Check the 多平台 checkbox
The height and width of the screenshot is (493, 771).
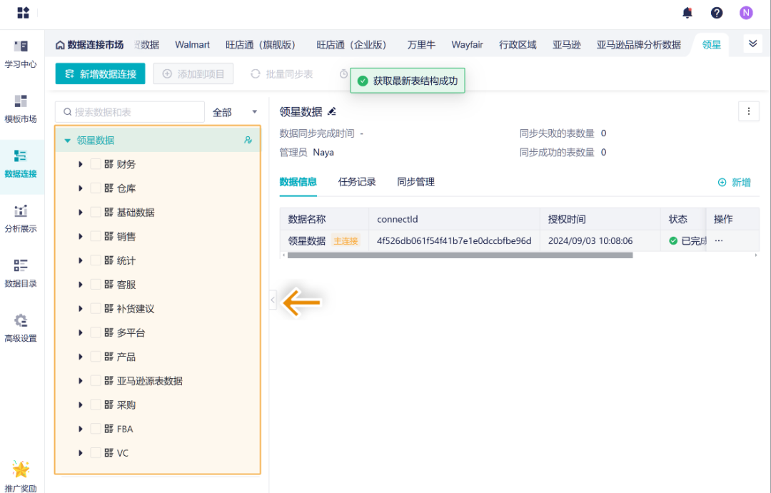[96, 332]
